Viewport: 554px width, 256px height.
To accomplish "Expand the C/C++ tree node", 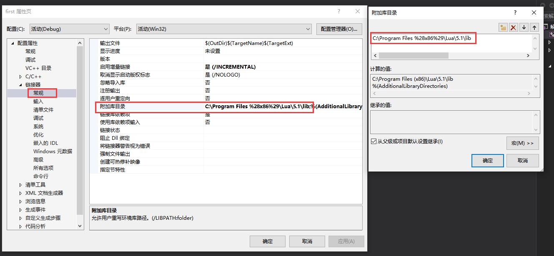I will 21,77.
